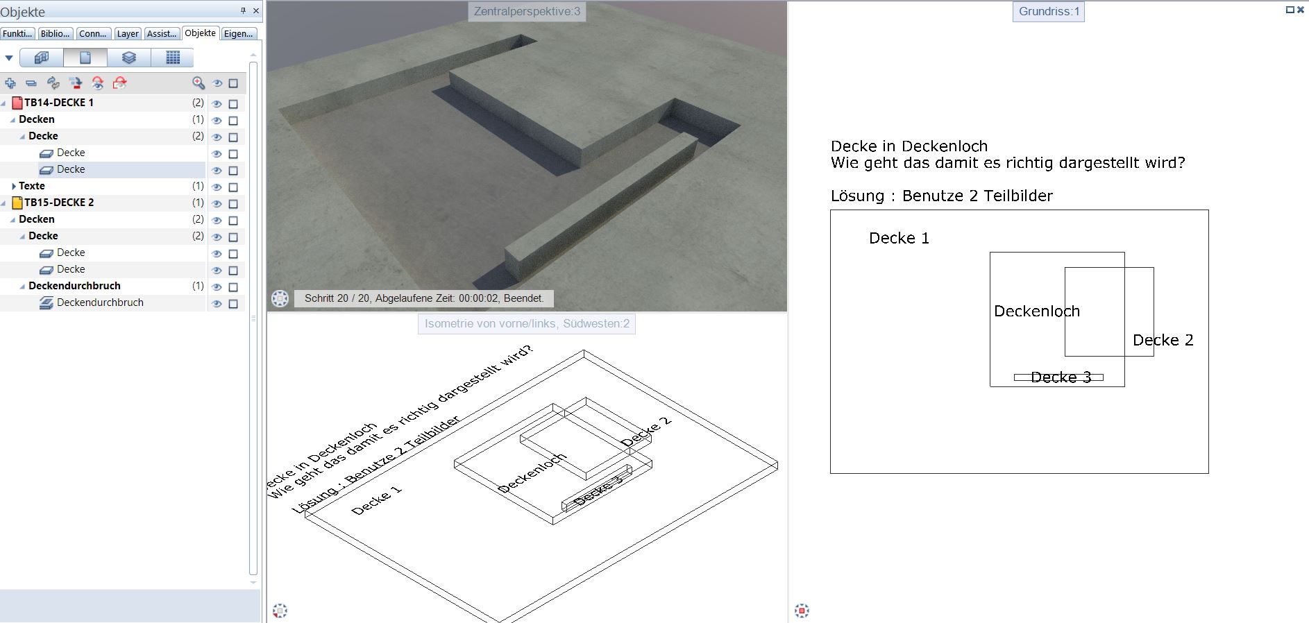Open the blue dropdown arrow above the tree
This screenshot has height=623, width=1309.
pyautogui.click(x=9, y=58)
